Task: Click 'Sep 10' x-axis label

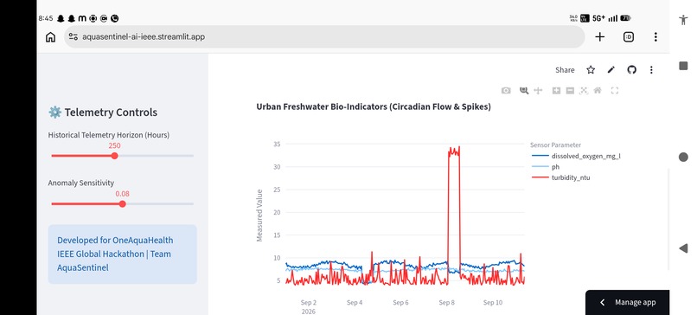Action: [x=493, y=303]
